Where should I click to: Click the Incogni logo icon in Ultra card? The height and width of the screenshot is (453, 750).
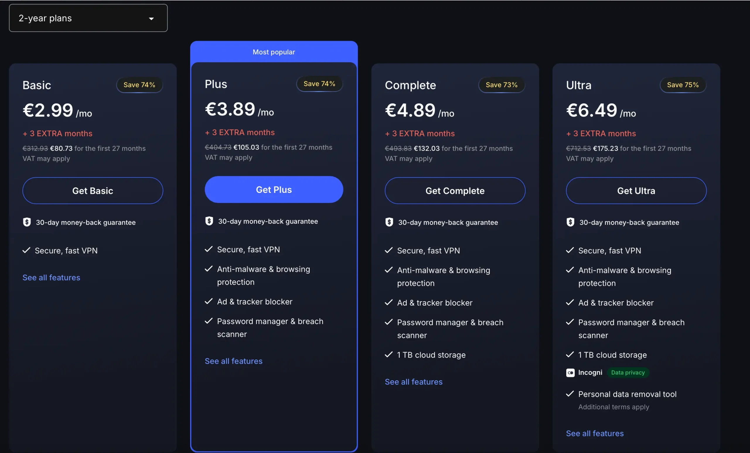(x=570, y=372)
